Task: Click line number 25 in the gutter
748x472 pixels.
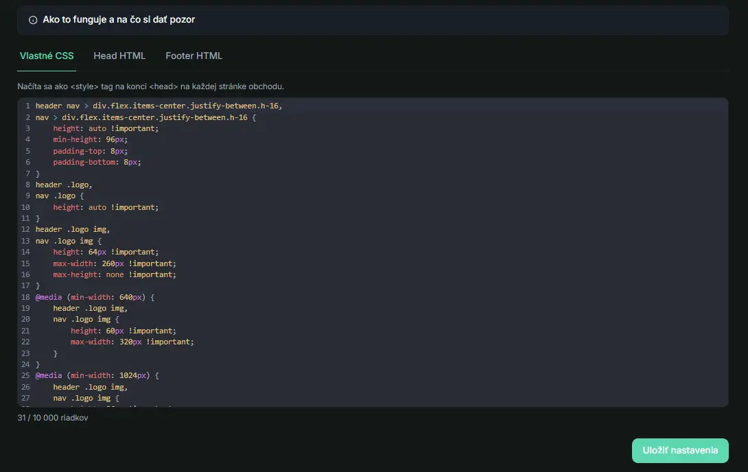Action: [x=25, y=376]
